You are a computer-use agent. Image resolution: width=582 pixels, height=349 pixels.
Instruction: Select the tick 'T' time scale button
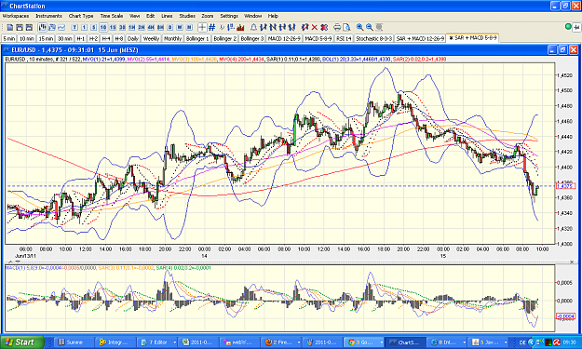[74, 27]
